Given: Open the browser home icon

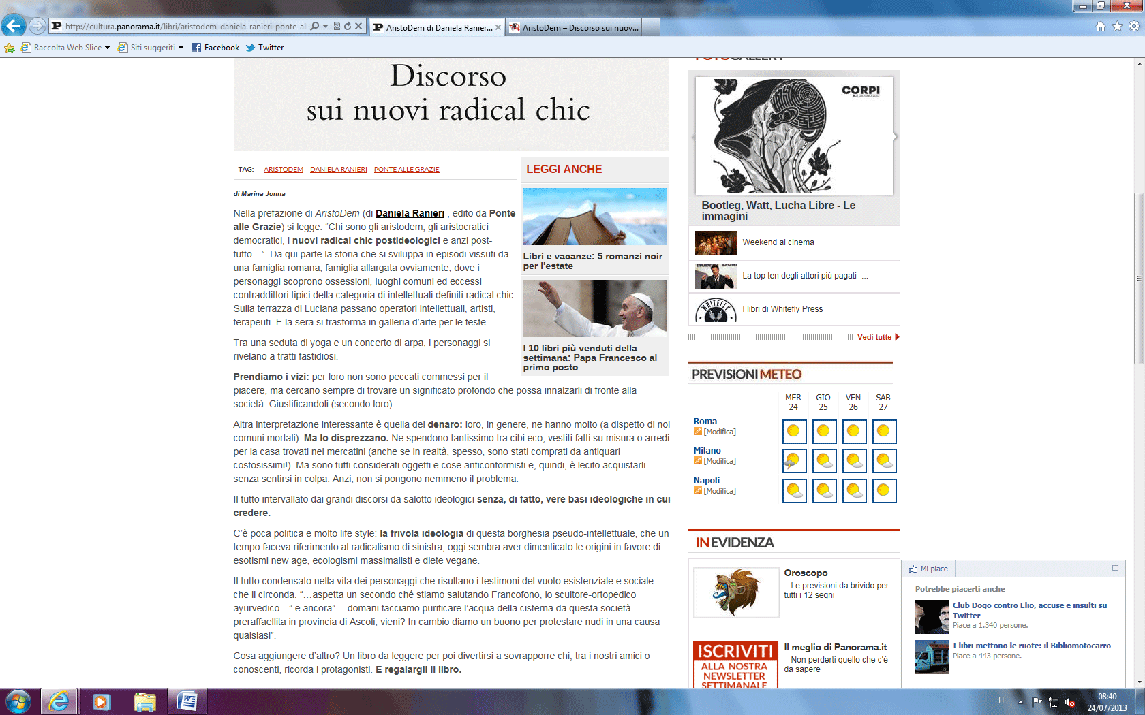Looking at the screenshot, I should click(x=1100, y=27).
